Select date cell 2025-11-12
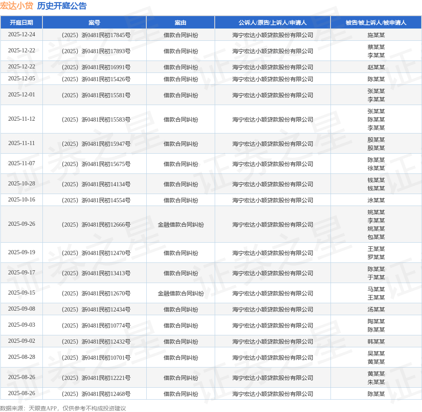 tap(21, 119)
